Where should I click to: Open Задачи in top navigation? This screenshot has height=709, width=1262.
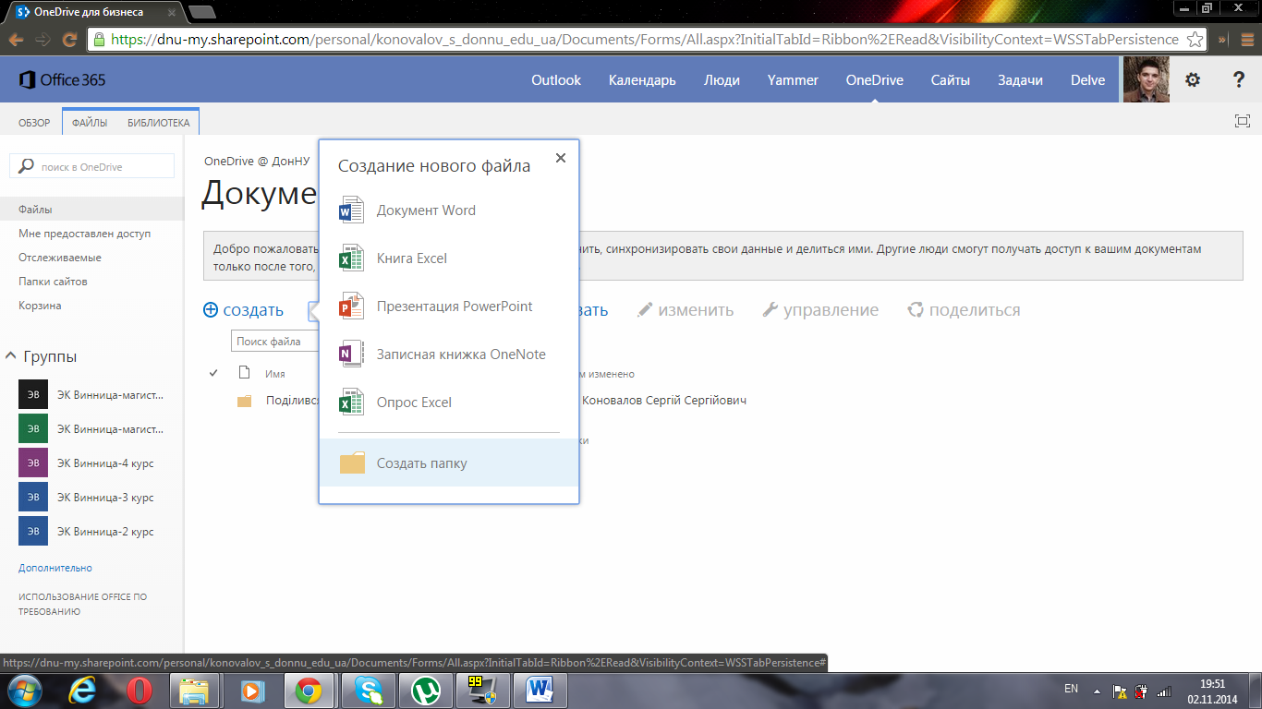(1020, 80)
